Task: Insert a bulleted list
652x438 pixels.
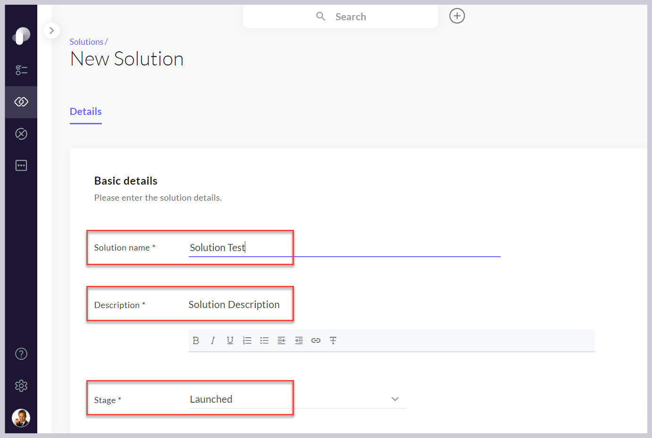Action: pyautogui.click(x=264, y=341)
